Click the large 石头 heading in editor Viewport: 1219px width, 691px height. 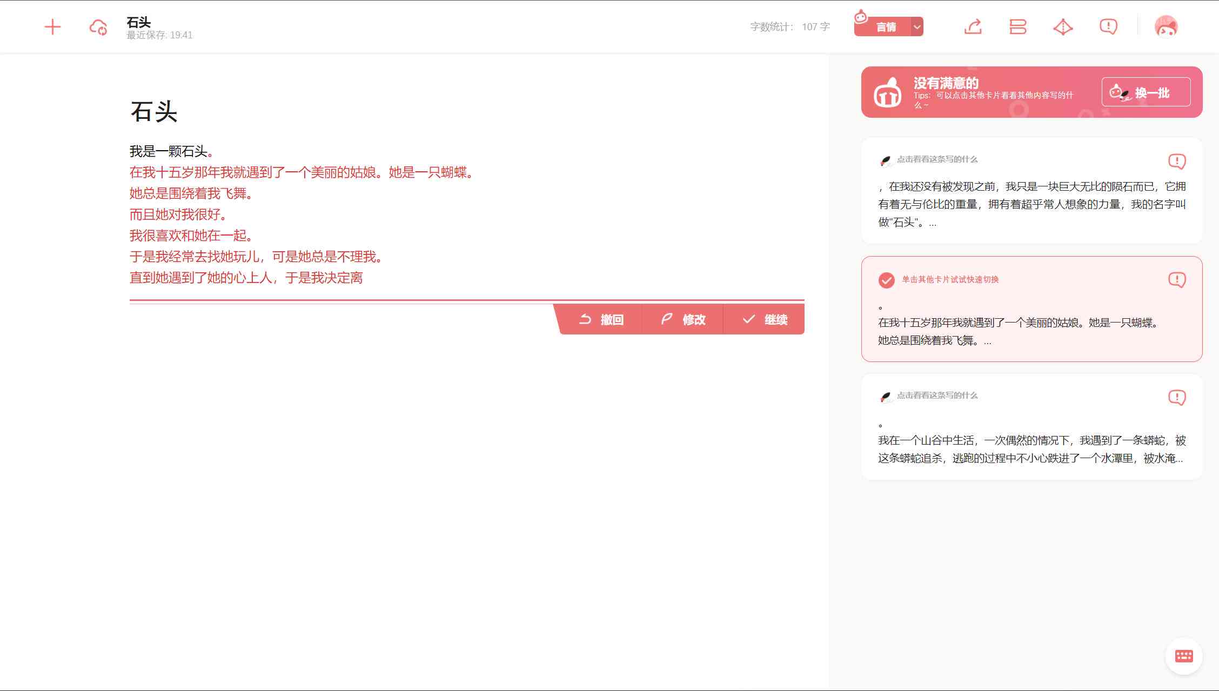153,112
